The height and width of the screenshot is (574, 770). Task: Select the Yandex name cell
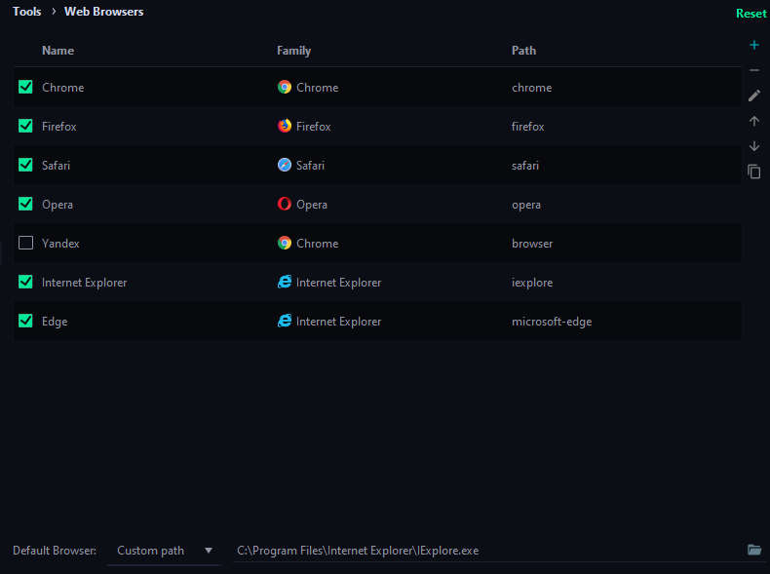click(x=60, y=243)
